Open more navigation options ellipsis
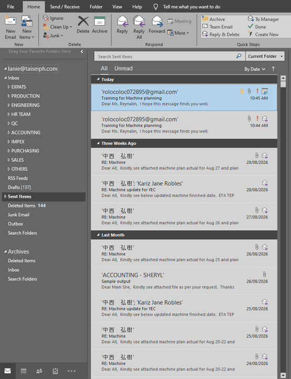 click(x=71, y=371)
